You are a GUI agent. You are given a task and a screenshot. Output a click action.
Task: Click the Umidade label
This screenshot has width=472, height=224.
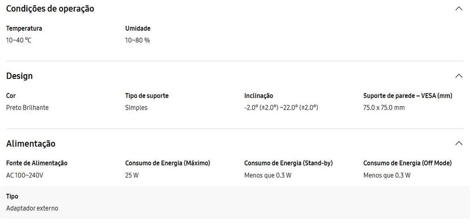(x=138, y=28)
